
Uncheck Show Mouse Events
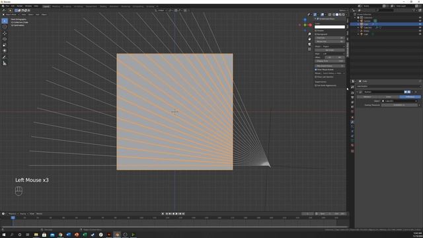coord(316,69)
